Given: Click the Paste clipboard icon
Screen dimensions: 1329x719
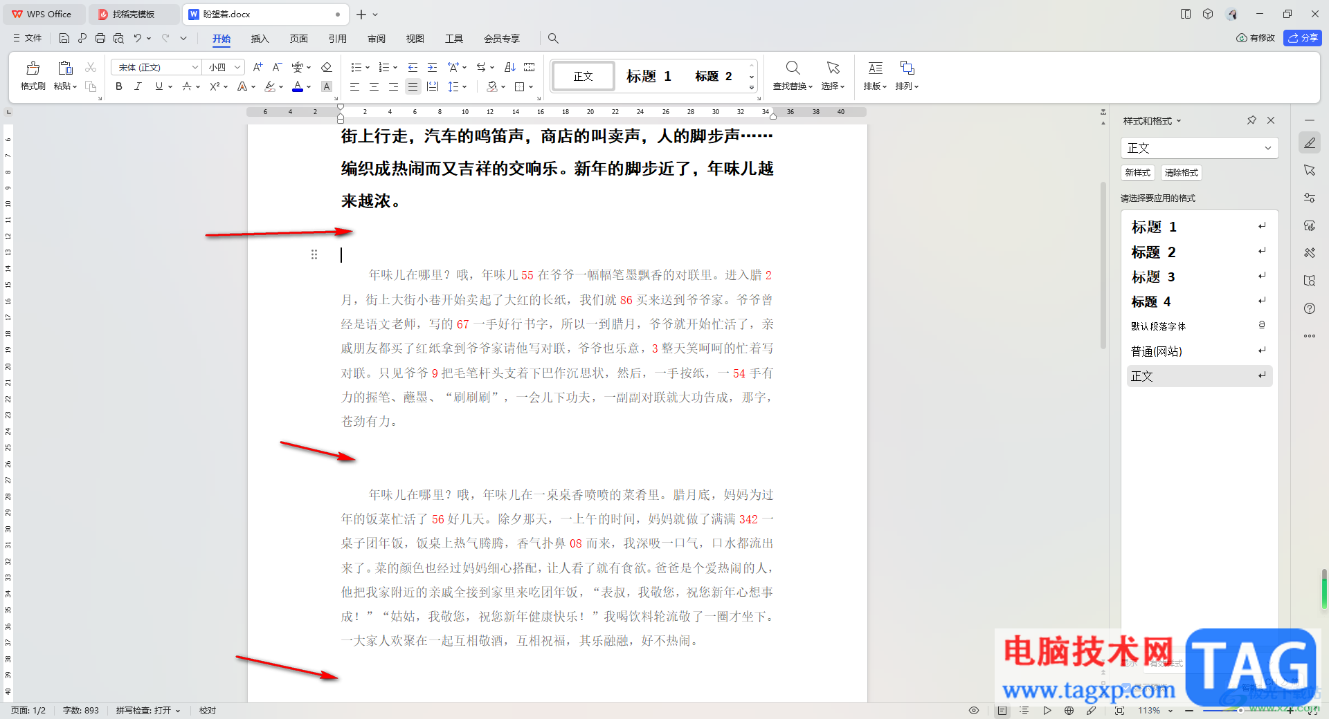Looking at the screenshot, I should [65, 68].
